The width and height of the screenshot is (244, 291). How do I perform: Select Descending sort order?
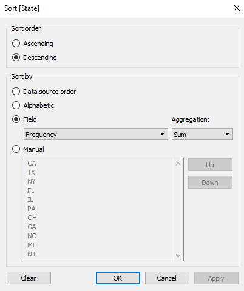[x=35, y=58]
